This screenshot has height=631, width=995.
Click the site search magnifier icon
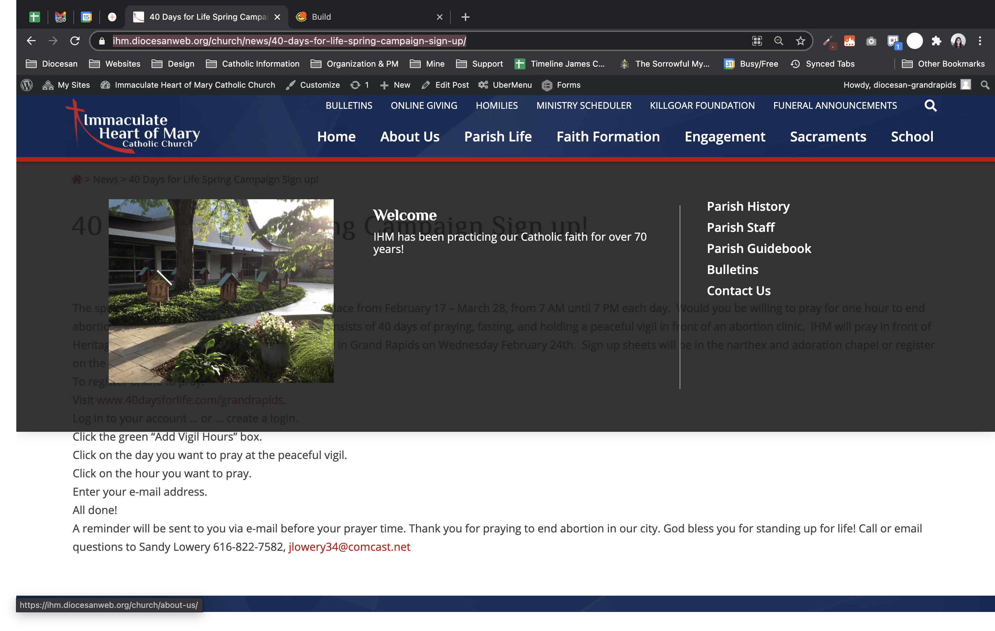pos(930,106)
